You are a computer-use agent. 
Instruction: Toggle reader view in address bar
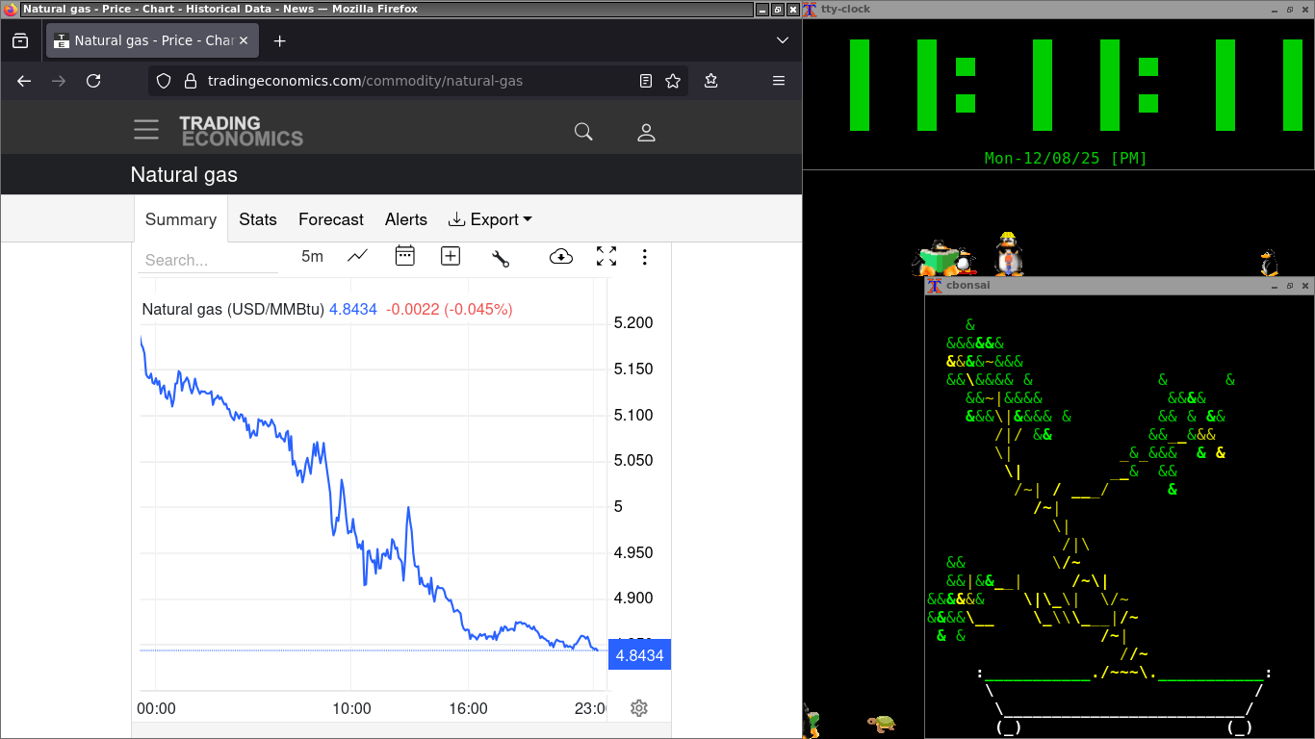tap(646, 81)
